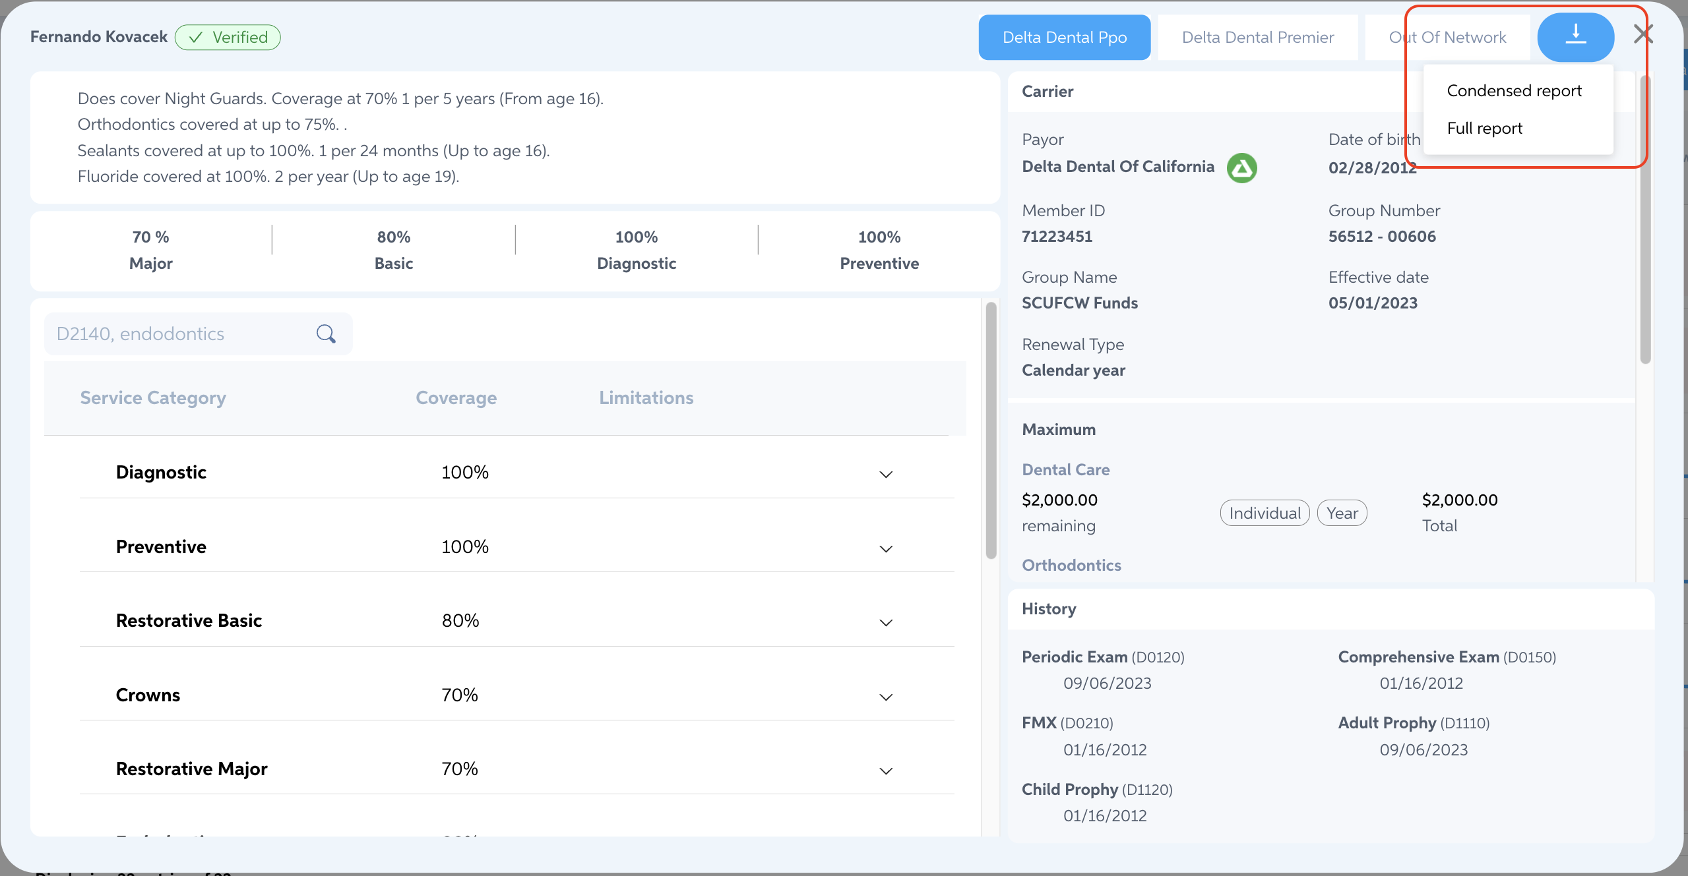Click the green Delta Dental payor logo
Image resolution: width=1688 pixels, height=876 pixels.
1241,168
